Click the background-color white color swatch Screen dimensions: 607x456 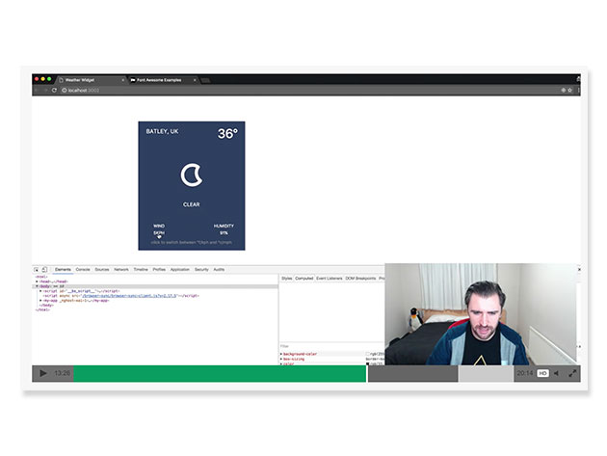368,354
